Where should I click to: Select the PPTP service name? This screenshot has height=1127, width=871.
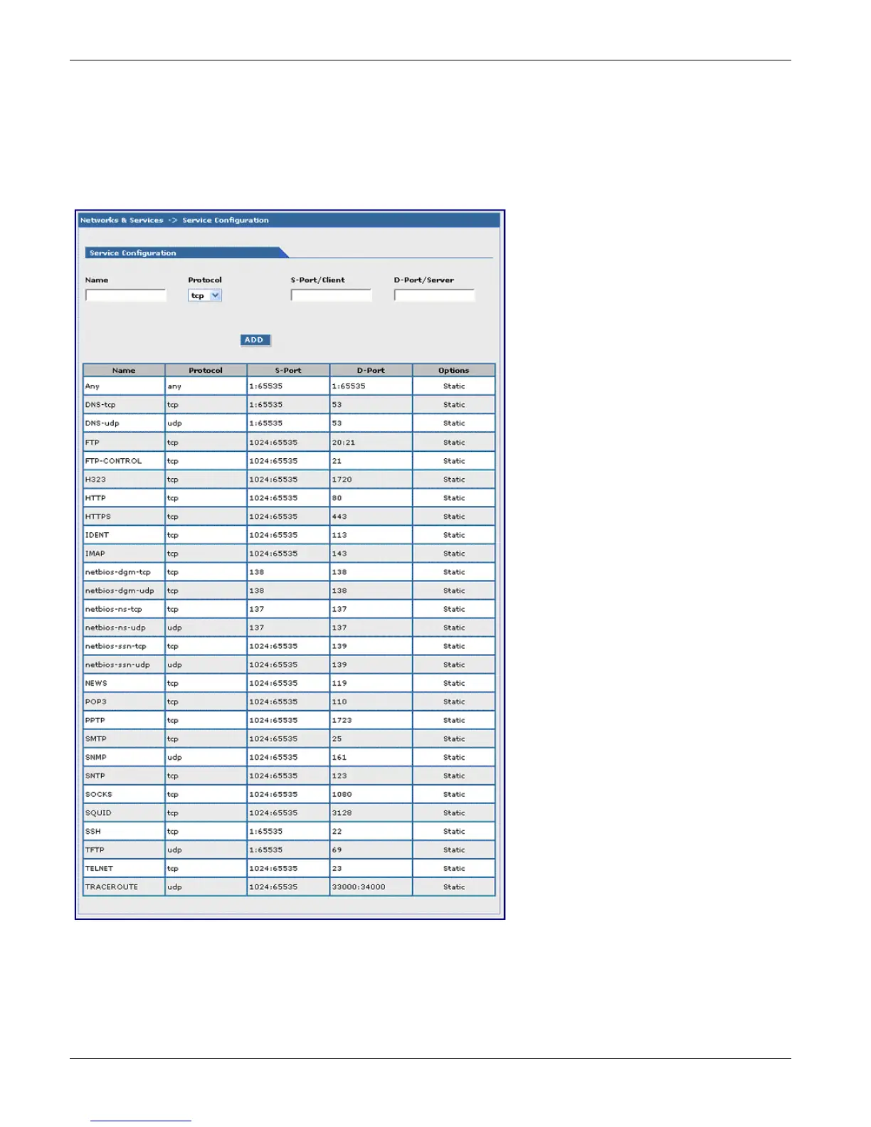pyautogui.click(x=95, y=720)
